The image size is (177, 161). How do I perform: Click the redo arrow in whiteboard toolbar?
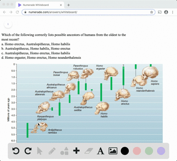(28, 151)
